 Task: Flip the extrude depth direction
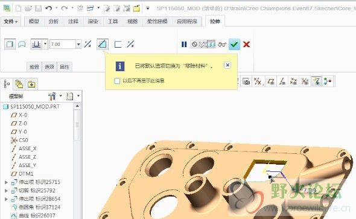(87, 44)
